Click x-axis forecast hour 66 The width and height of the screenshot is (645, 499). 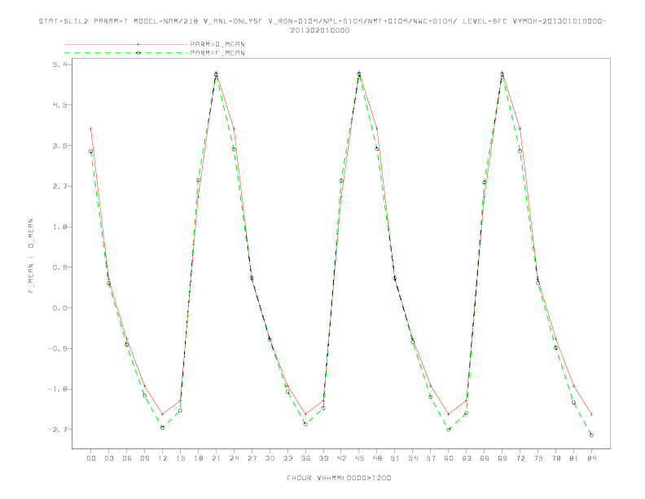click(x=485, y=458)
